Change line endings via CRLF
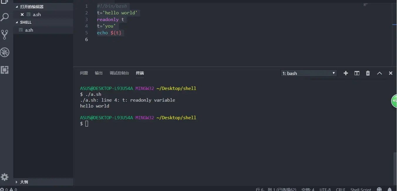 point(341,189)
